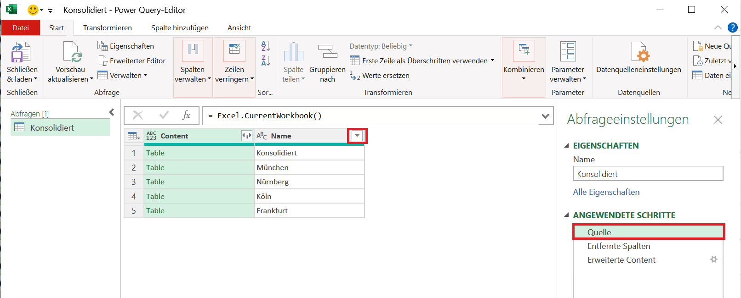Open the Datei tab
Image resolution: width=741 pixels, height=298 pixels.
click(21, 28)
